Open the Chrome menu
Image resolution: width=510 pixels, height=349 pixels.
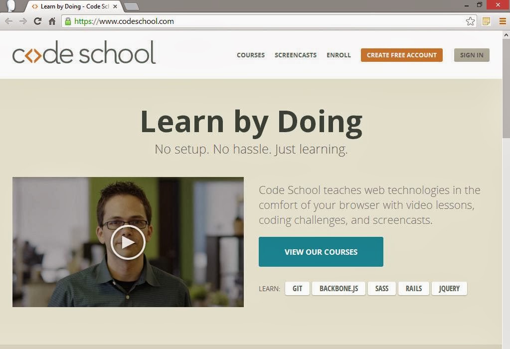pos(503,21)
